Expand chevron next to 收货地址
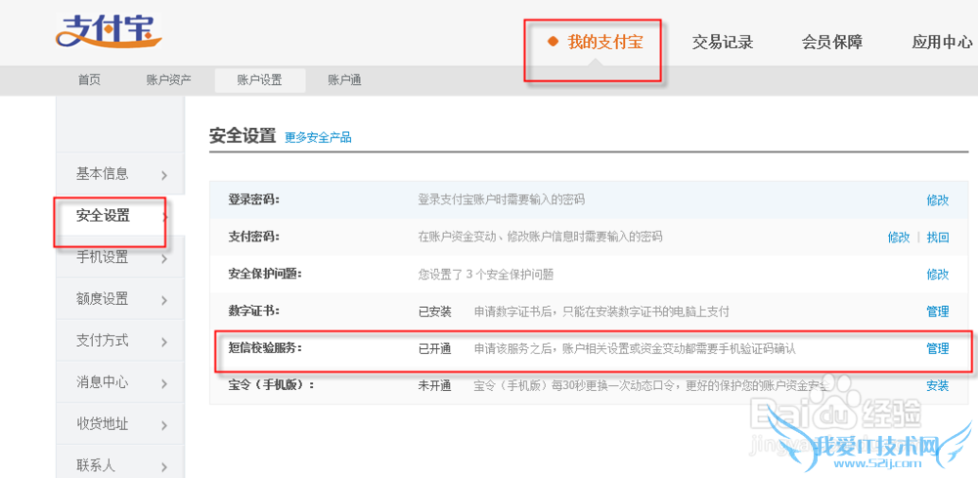This screenshot has width=978, height=478. point(164,425)
